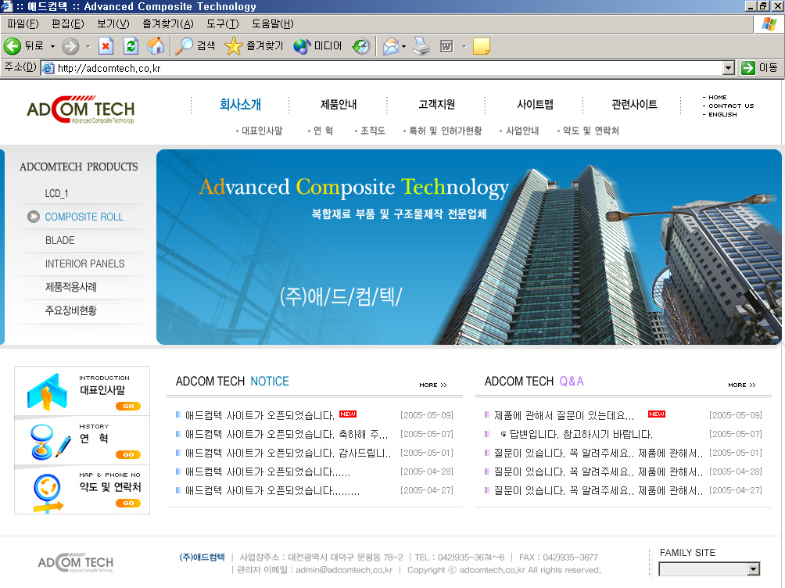Select 제품안내 in the site navigation

[x=339, y=105]
